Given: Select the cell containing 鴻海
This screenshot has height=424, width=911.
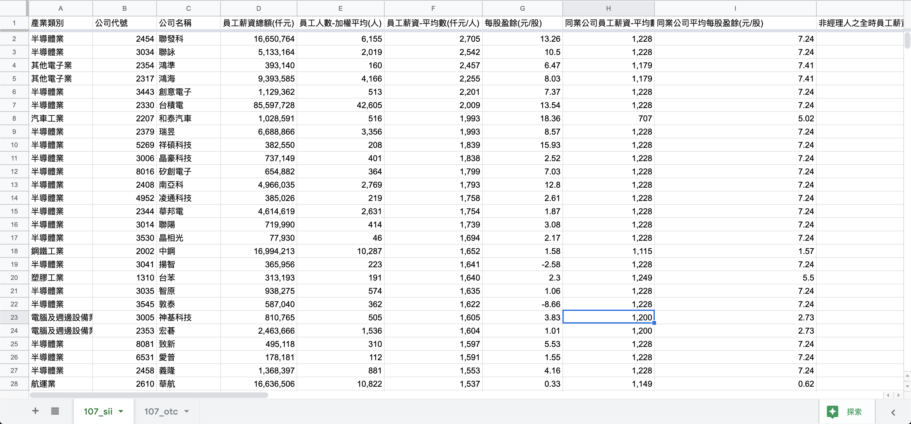Looking at the screenshot, I should click(x=189, y=78).
